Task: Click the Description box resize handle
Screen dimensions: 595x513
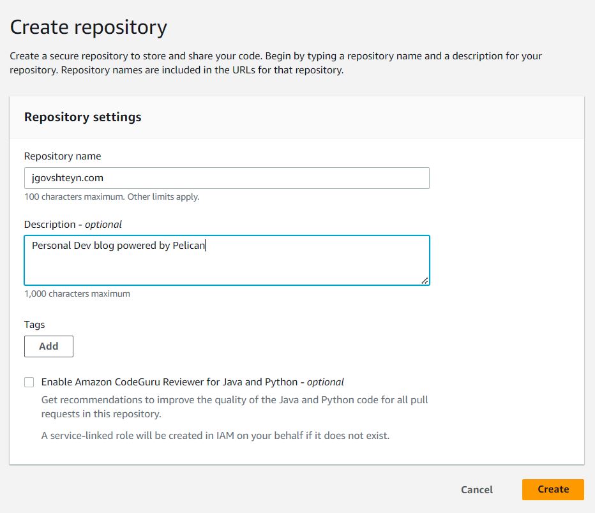Action: [x=425, y=280]
